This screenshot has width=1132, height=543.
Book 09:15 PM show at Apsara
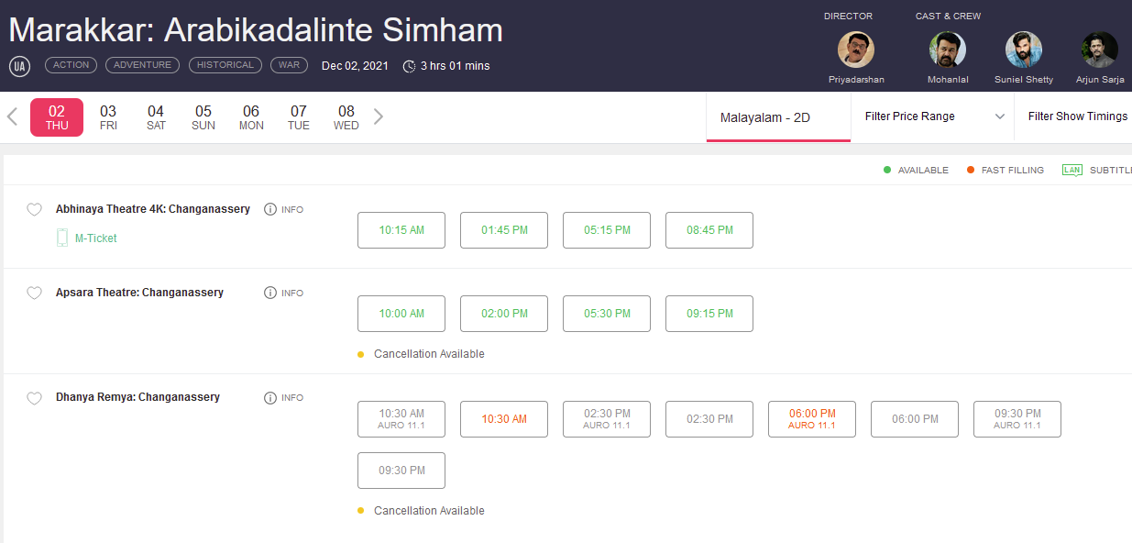click(709, 314)
